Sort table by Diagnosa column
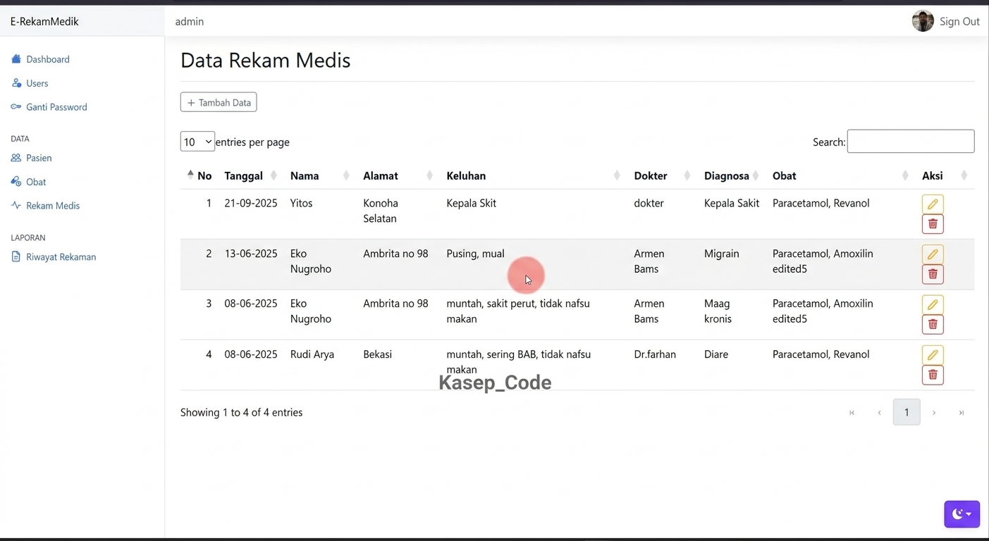 coord(732,175)
